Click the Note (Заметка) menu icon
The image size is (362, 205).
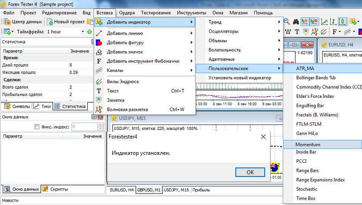(x=99, y=100)
